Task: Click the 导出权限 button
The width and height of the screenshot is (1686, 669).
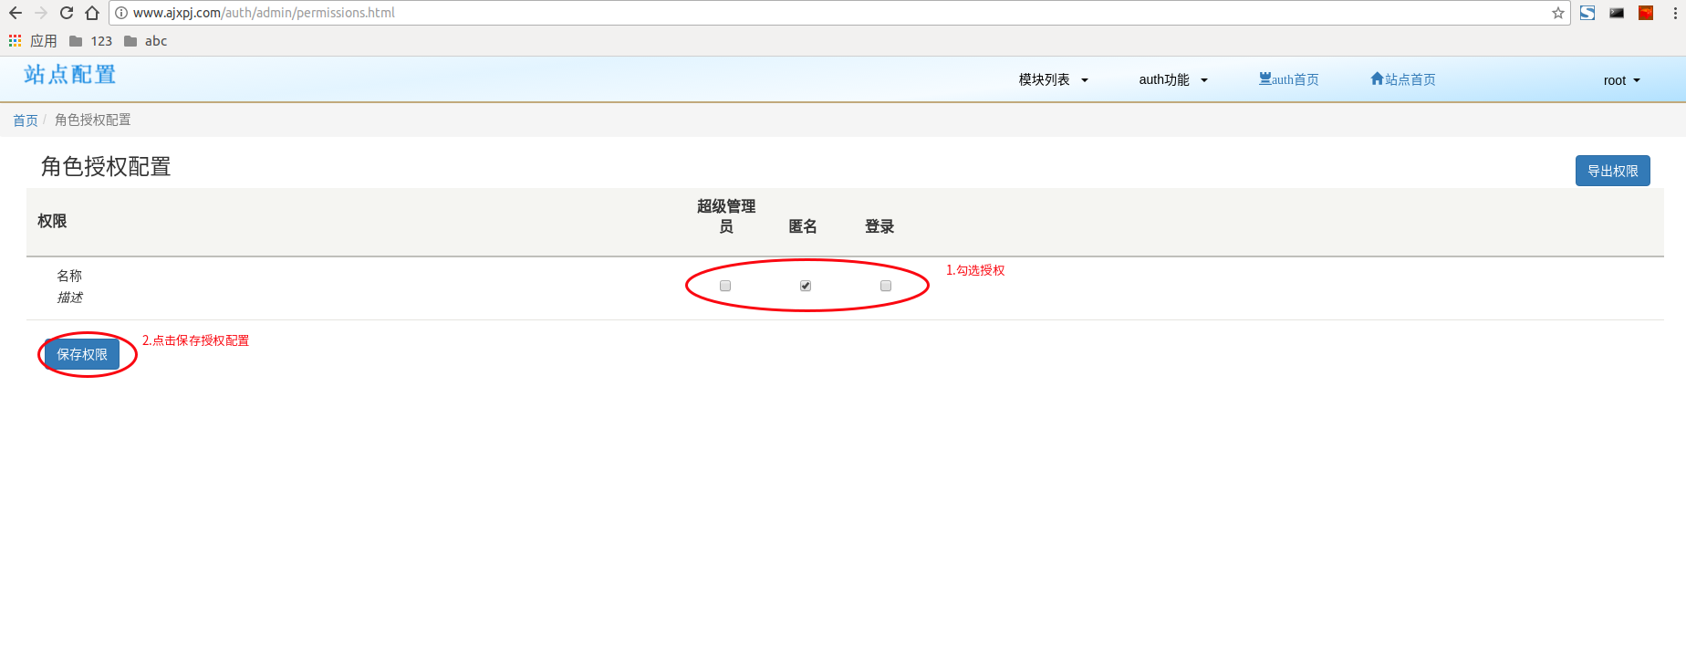Action: click(x=1612, y=171)
